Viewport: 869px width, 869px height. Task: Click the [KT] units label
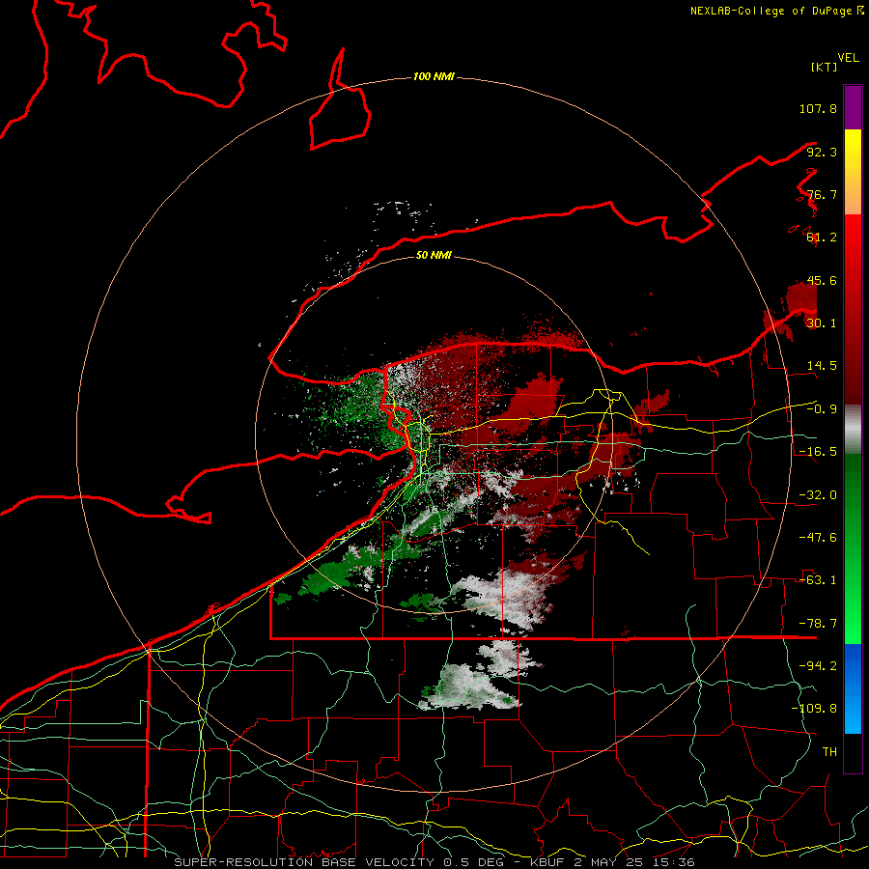(824, 67)
